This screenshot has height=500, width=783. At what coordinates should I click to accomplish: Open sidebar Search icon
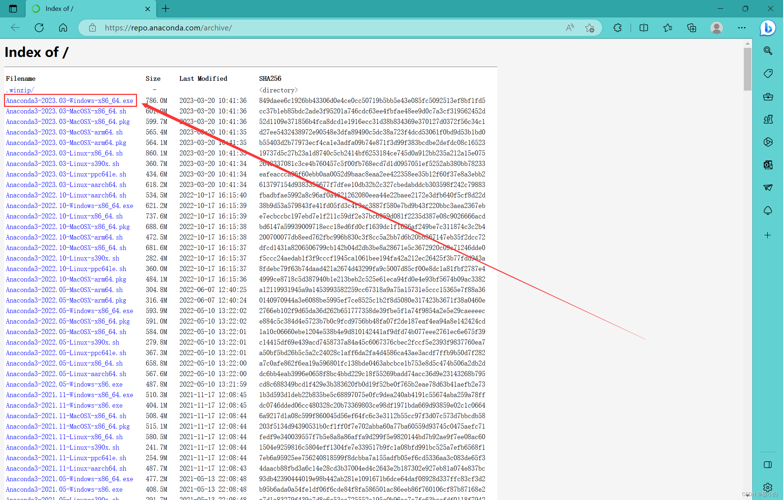click(x=768, y=51)
